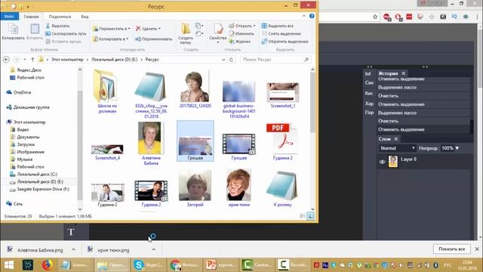The width and height of the screenshot is (483, 272).
Task: Open the opacity 100% dropdown arrow
Action: point(457,148)
